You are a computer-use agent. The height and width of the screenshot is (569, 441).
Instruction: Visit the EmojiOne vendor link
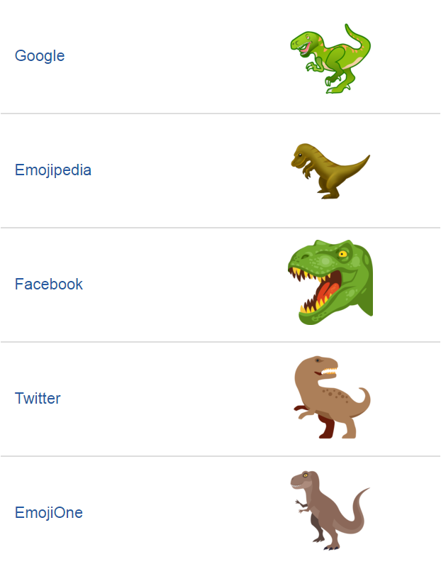(x=49, y=513)
